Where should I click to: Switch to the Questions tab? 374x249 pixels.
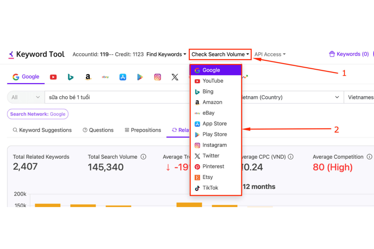pyautogui.click(x=98, y=130)
